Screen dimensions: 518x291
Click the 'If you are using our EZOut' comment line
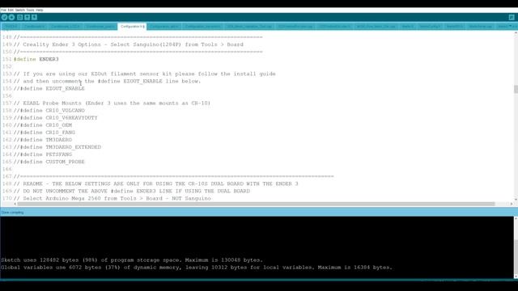click(145, 74)
